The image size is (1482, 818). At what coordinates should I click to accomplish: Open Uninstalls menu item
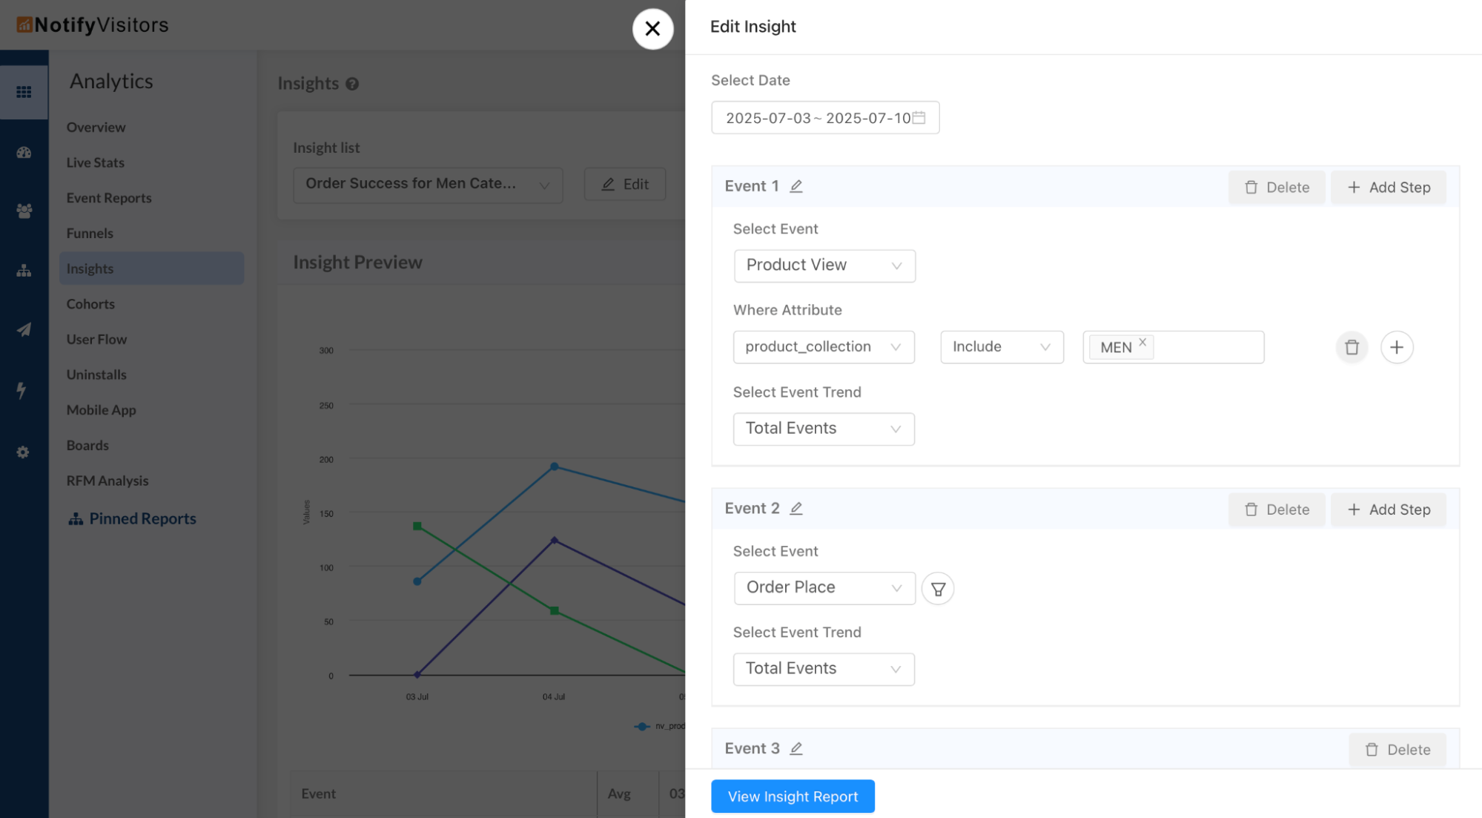pyautogui.click(x=96, y=375)
